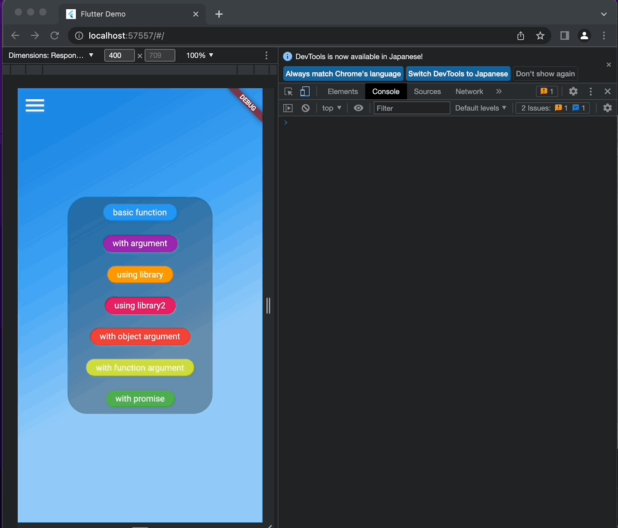Grab the viewport width resize handle
Image resolution: width=618 pixels, height=528 pixels.
click(268, 306)
